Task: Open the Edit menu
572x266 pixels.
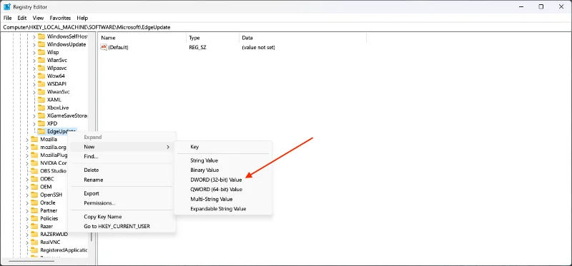Action: 22,18
